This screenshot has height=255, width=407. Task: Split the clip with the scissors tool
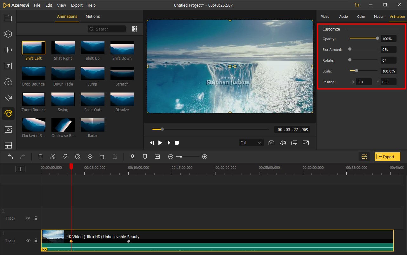tap(53, 156)
